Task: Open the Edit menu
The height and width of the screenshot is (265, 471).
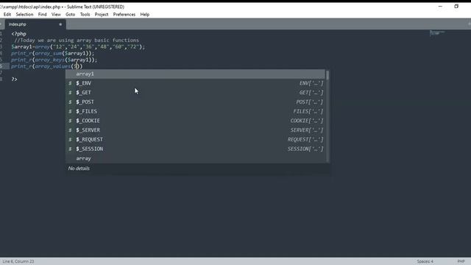Action: (x=7, y=15)
